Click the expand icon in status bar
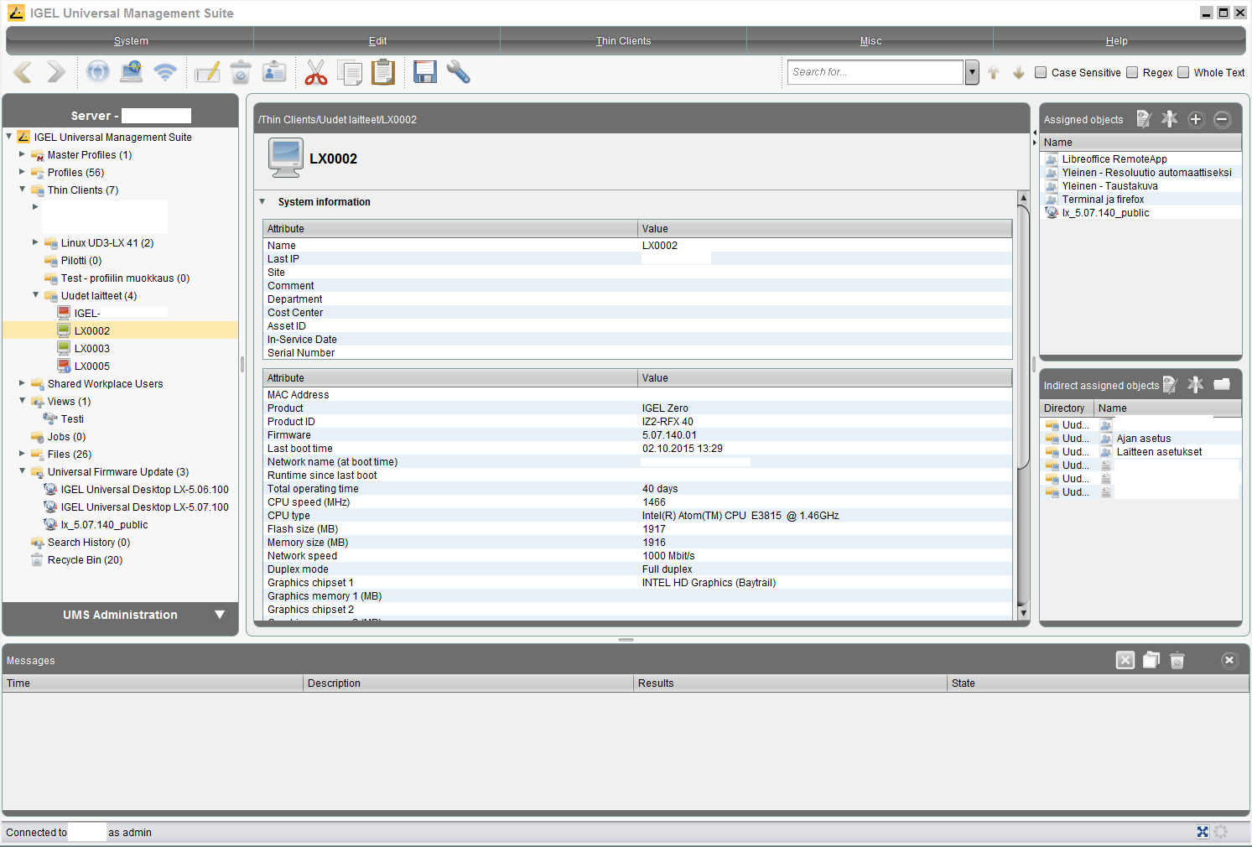Viewport: 1252px width, 847px height. (x=1203, y=832)
